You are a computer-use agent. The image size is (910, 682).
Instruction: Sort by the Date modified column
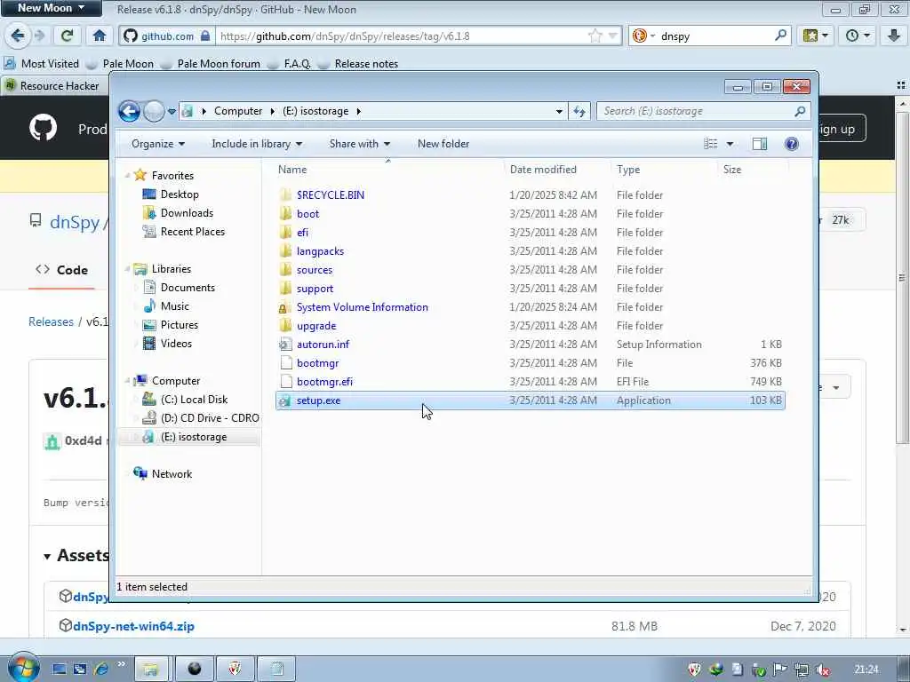point(543,170)
